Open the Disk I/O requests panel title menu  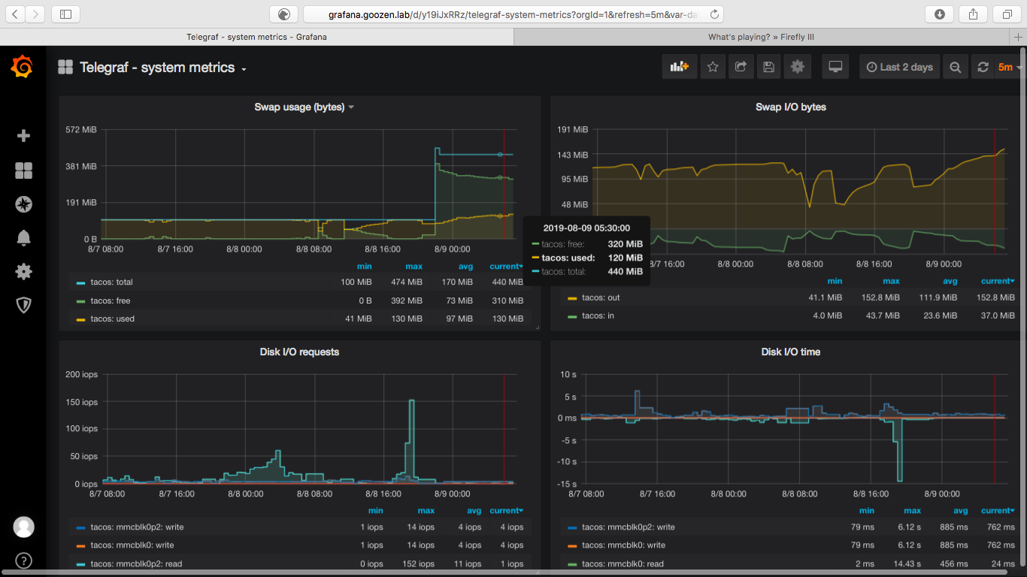point(300,352)
